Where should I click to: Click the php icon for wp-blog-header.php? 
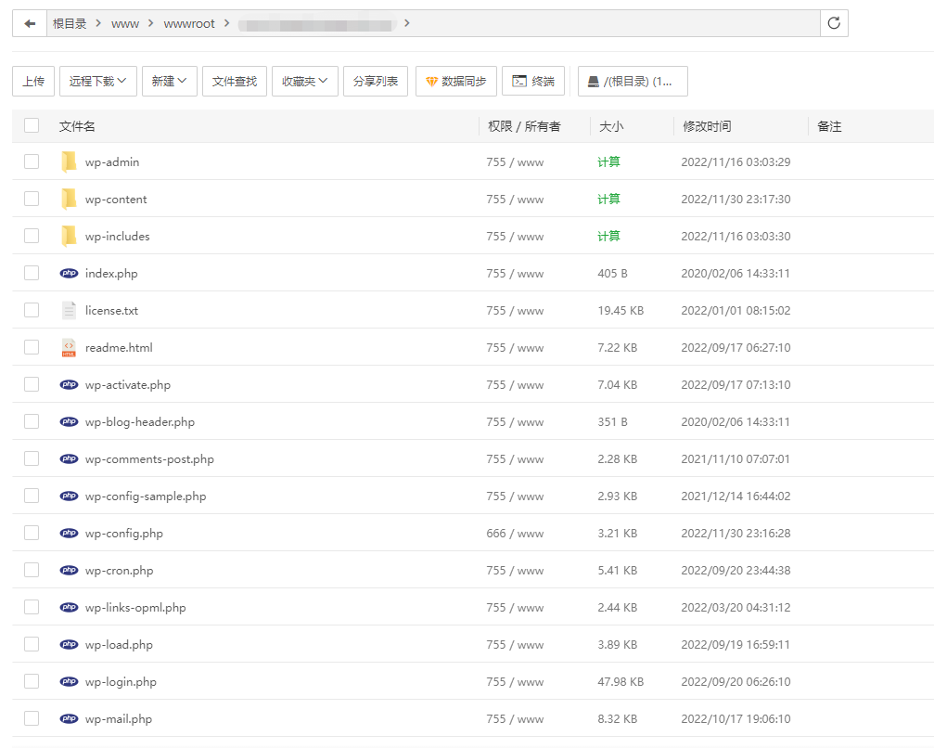tap(69, 421)
